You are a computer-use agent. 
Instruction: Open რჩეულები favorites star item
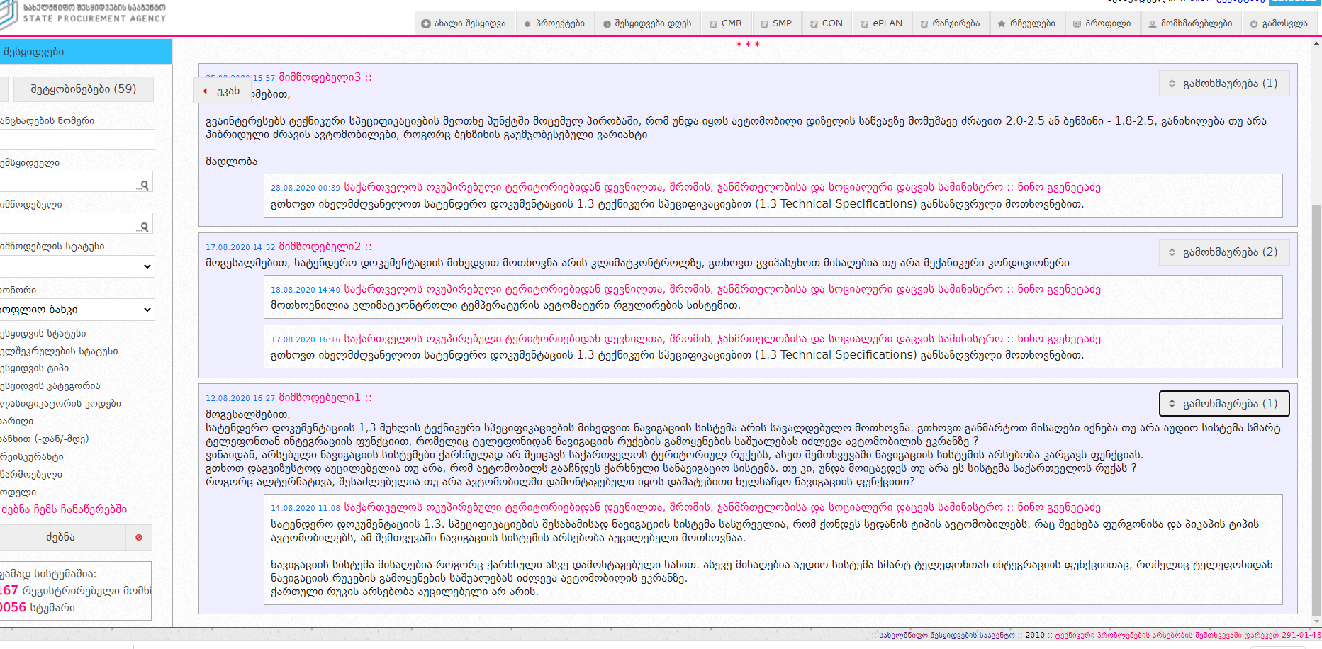(x=1026, y=23)
